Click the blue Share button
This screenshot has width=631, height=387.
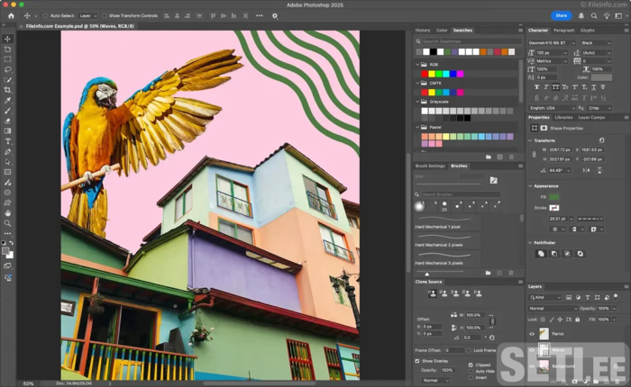[561, 15]
